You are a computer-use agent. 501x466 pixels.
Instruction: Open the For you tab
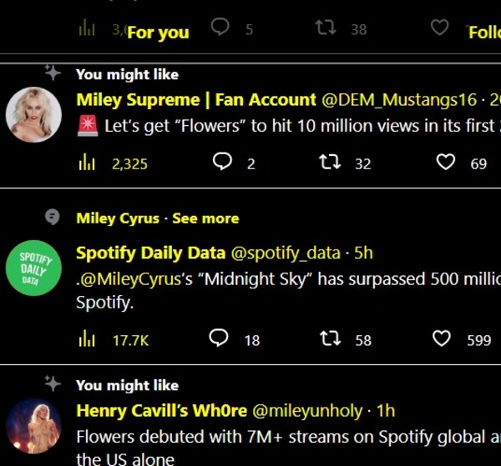pos(157,33)
